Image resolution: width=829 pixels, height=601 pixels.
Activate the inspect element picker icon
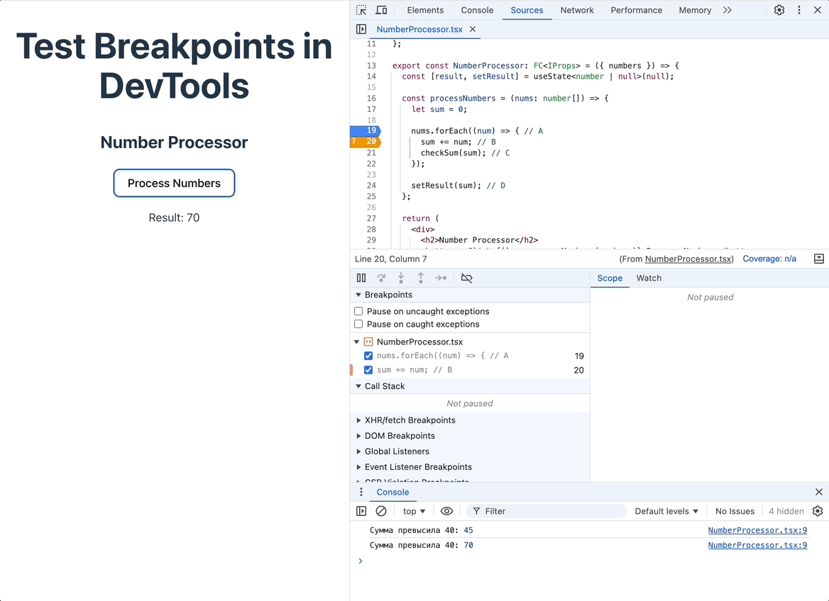pos(362,10)
